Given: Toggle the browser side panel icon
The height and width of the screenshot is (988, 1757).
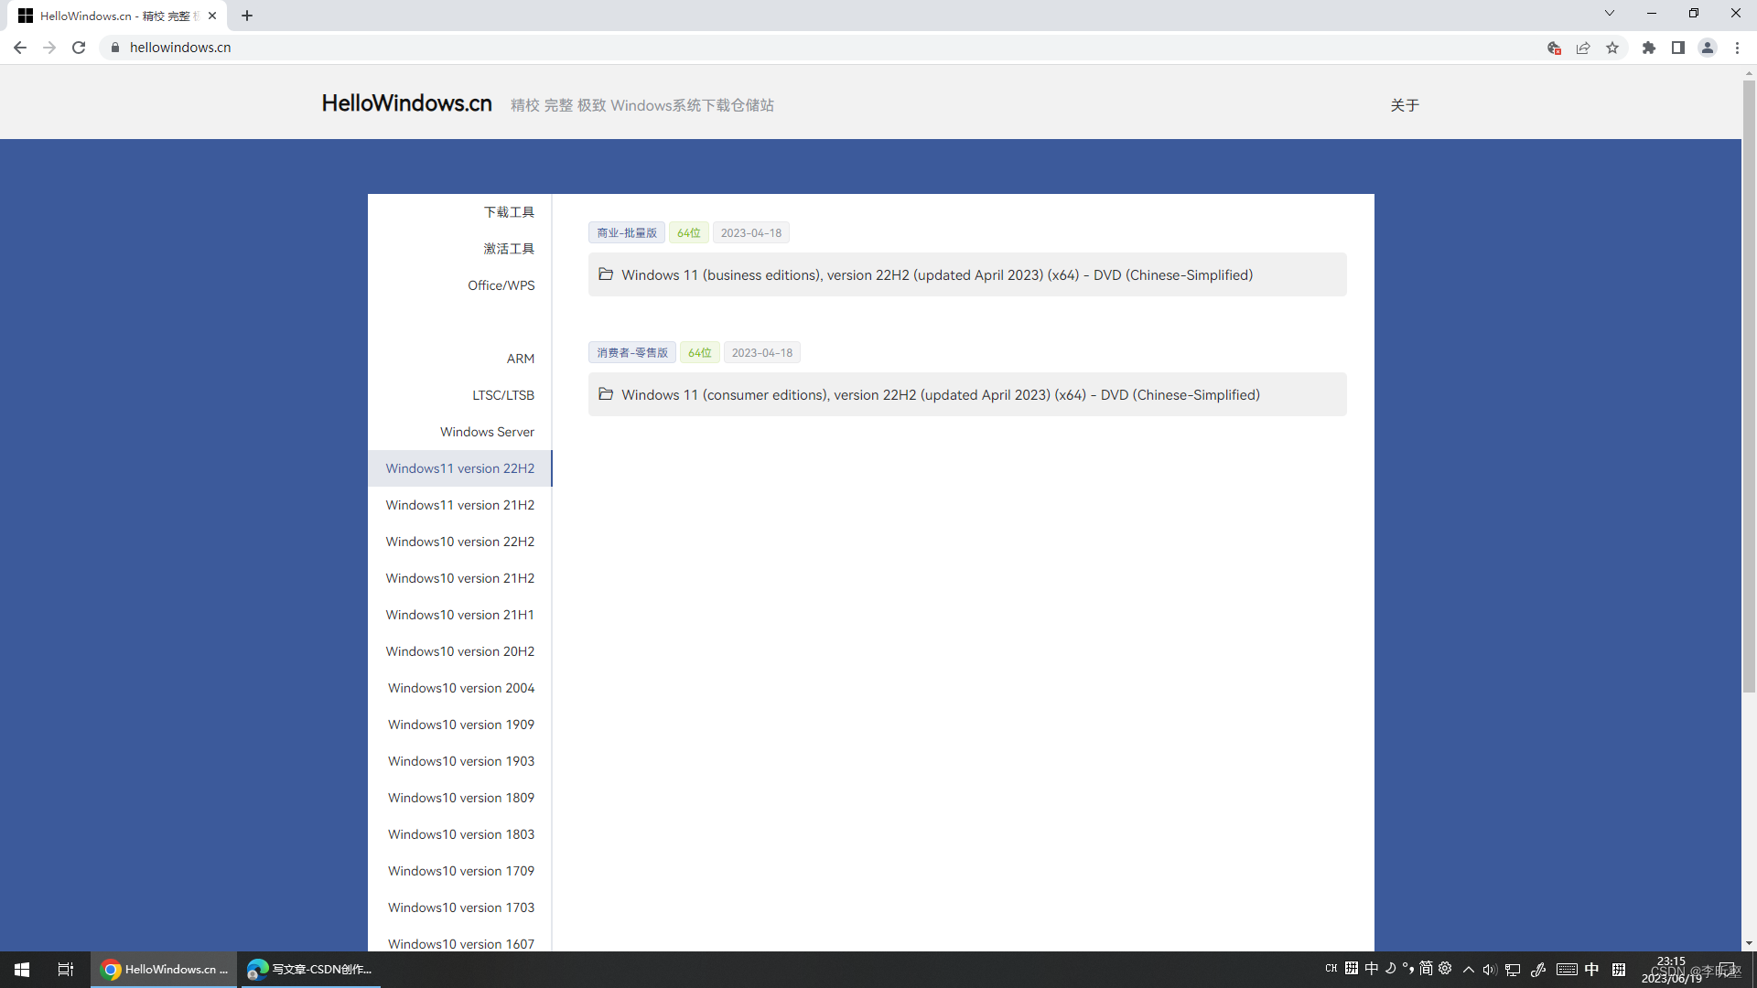Looking at the screenshot, I should (x=1678, y=48).
